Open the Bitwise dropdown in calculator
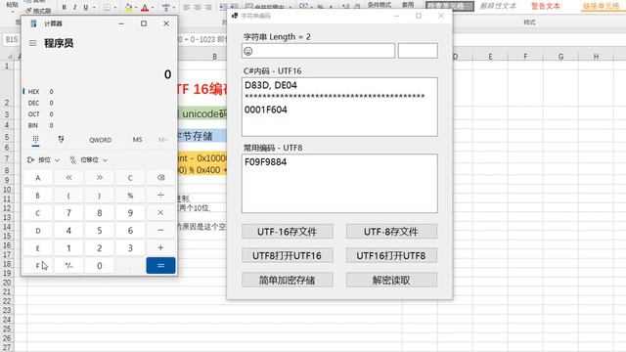 click(x=43, y=159)
